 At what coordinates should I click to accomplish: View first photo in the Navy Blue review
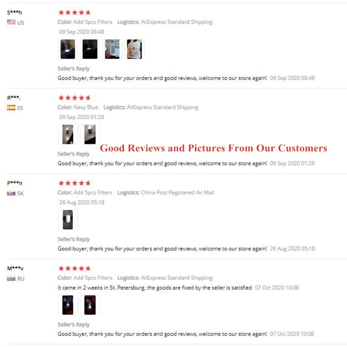(68, 134)
